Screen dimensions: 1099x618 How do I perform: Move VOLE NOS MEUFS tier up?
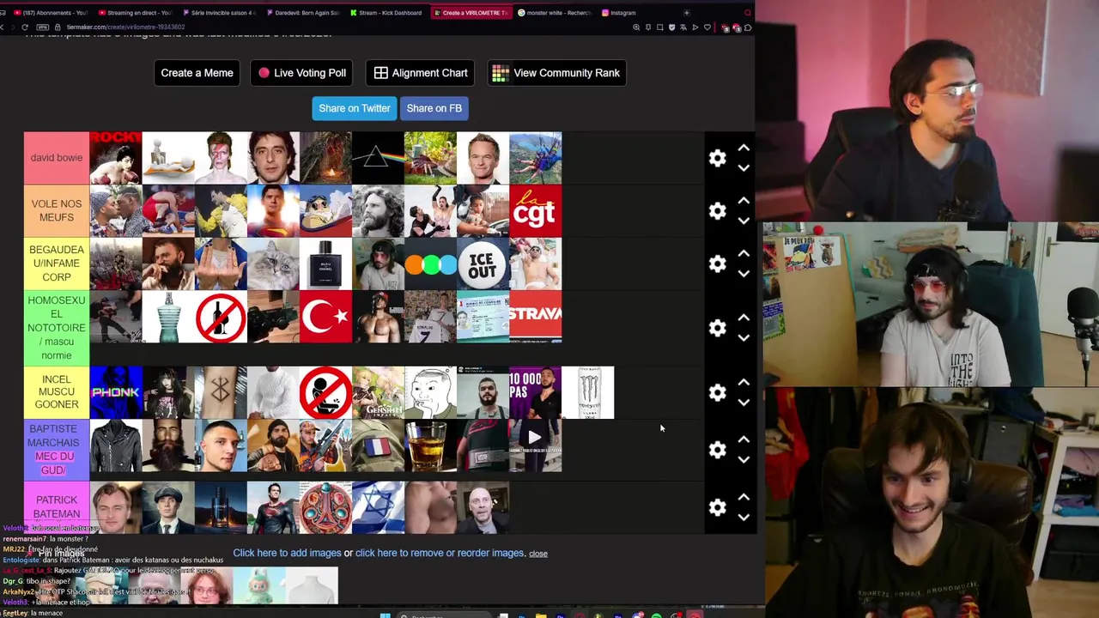744,201
